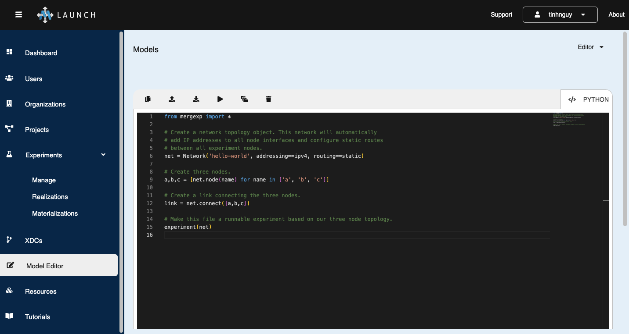This screenshot has height=334, width=629.
Task: Toggle the hamburger menu icon
Action: (x=18, y=14)
